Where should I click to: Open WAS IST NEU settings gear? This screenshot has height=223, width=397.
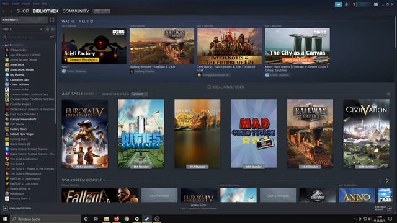[92, 22]
